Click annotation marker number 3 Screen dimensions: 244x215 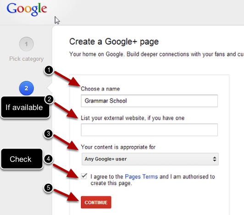tap(49, 134)
